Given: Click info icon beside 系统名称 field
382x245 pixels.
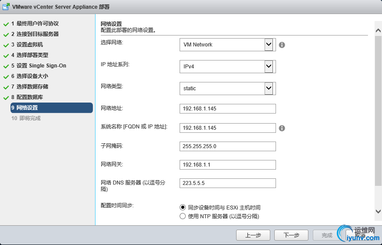Looking at the screenshot, I should click(282, 128).
